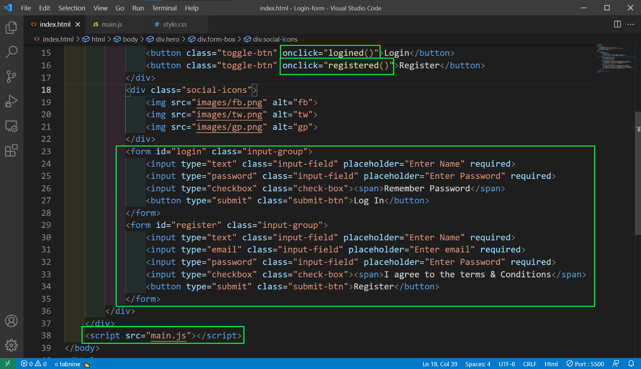Click the id="register" attribute value

pos(196,225)
